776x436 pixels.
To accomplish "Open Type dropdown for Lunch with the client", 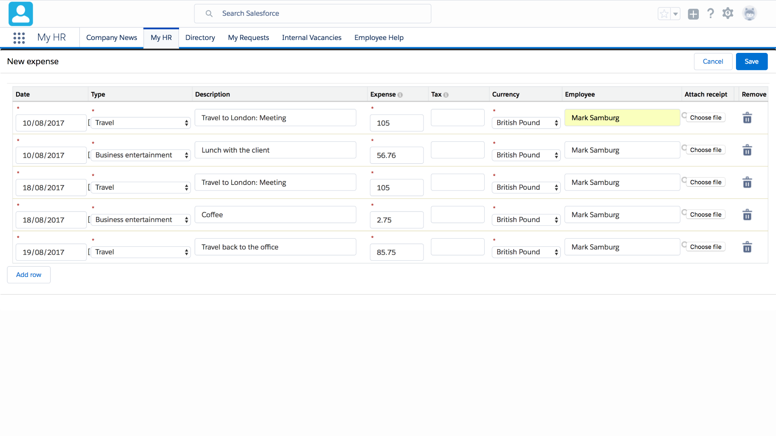I will (140, 155).
